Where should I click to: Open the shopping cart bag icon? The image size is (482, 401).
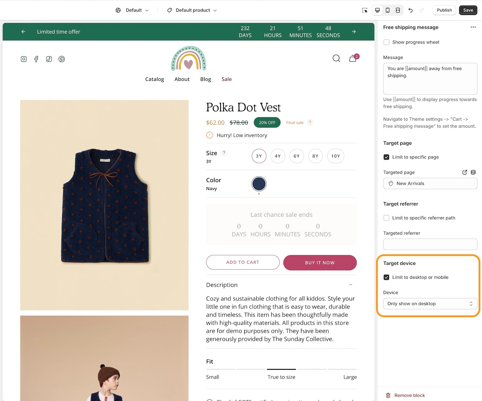coord(353,59)
